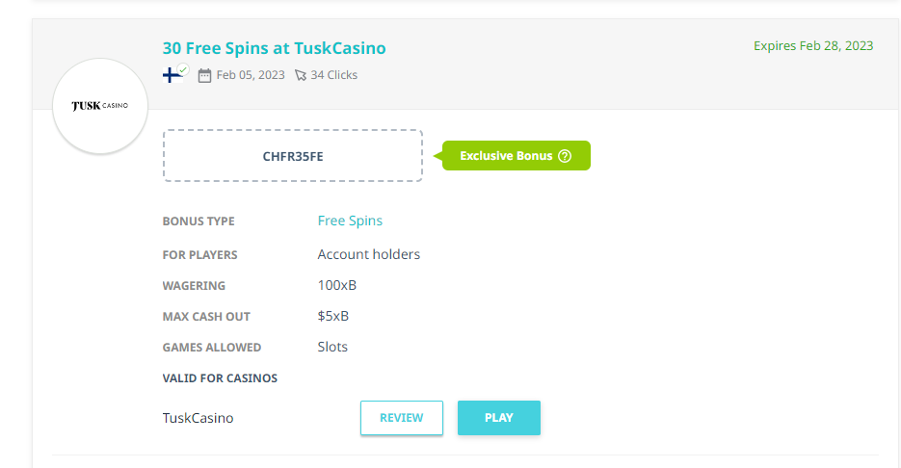The width and height of the screenshot is (901, 468).
Task: Click the 34 Clicks counter text
Action: click(333, 75)
